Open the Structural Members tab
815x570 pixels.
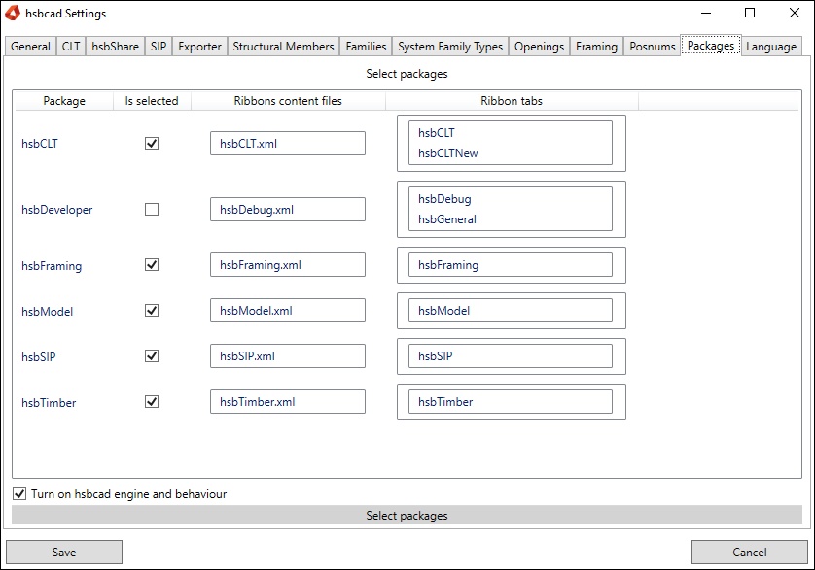[283, 47]
